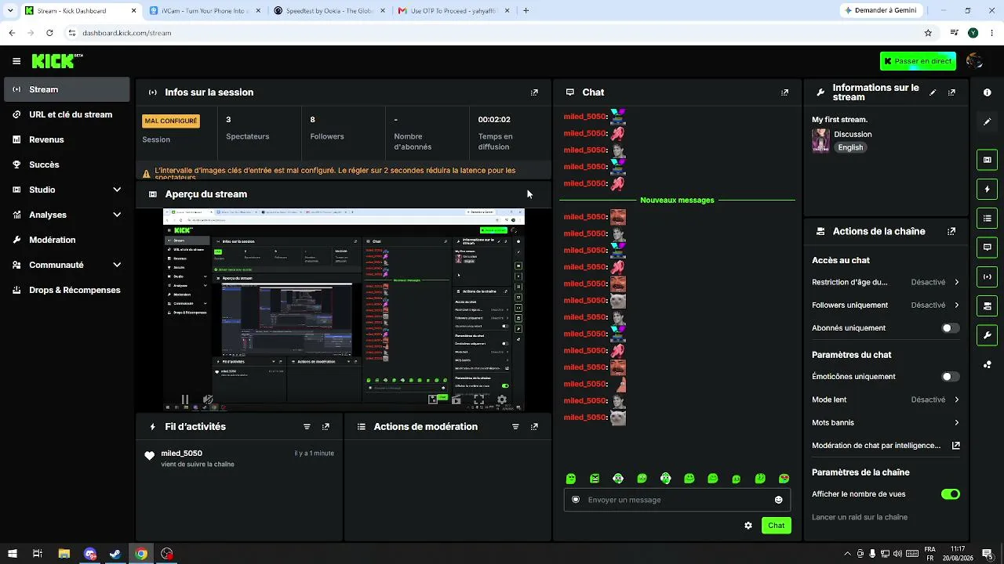The image size is (1004, 564).
Task: Select Stream in the sidebar
Action: coord(67,89)
